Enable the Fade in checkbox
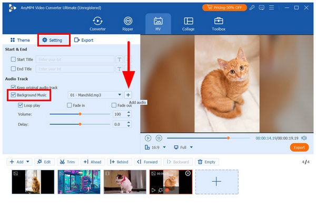 70,105
